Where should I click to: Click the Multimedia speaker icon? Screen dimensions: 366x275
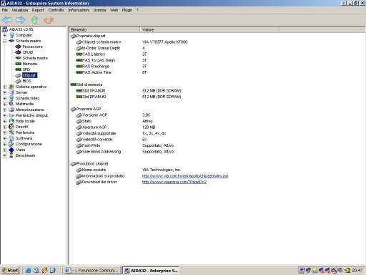coord(11,104)
